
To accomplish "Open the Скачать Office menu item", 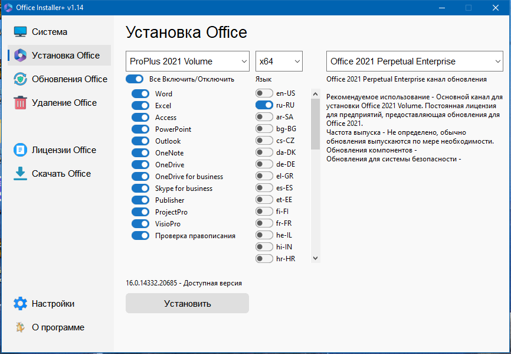I will pos(61,174).
